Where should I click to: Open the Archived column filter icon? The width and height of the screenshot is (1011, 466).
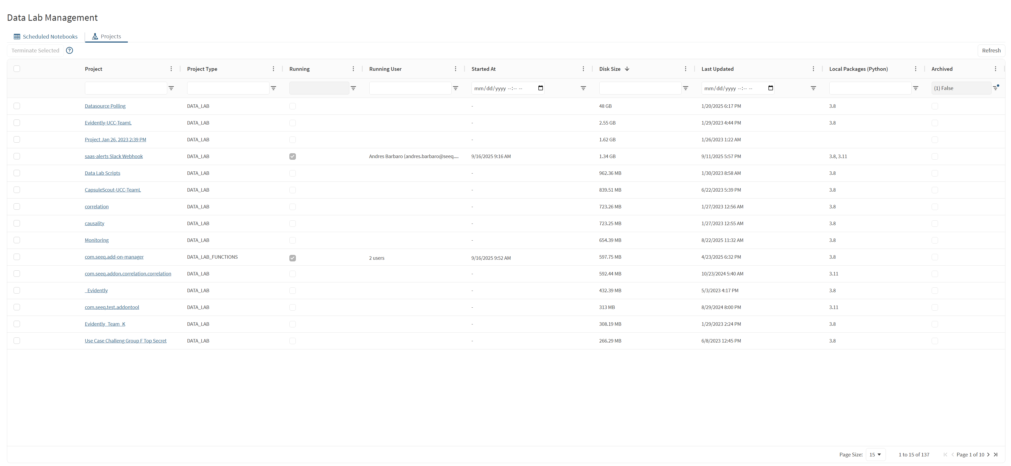[995, 88]
